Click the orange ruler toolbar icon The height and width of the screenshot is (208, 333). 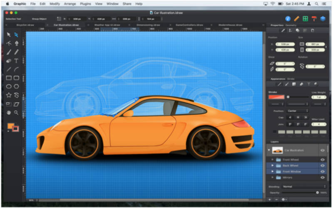(x=297, y=19)
